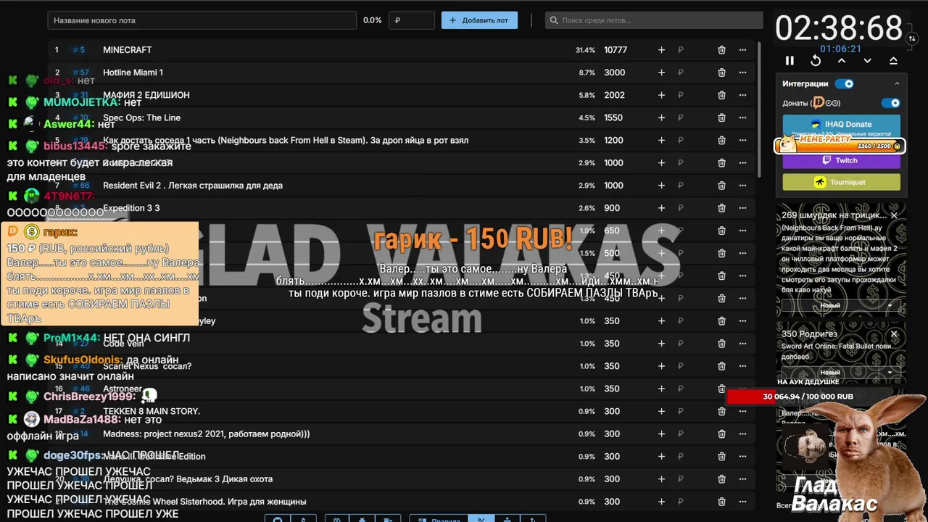Open more options for the Neighbours back From Hell lot

tap(742, 140)
